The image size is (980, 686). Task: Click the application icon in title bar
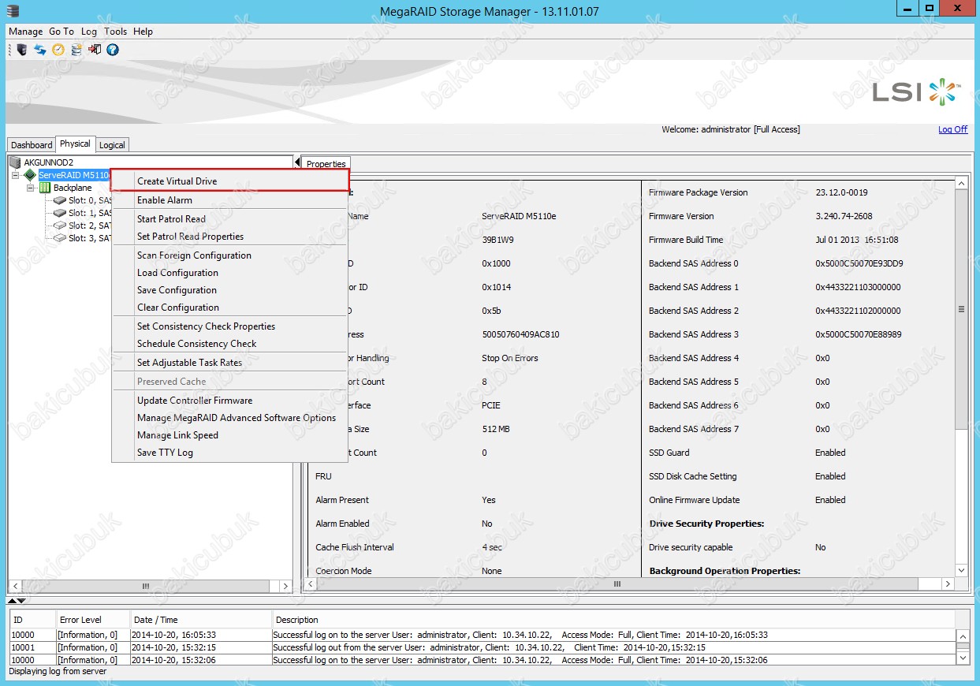click(x=11, y=10)
